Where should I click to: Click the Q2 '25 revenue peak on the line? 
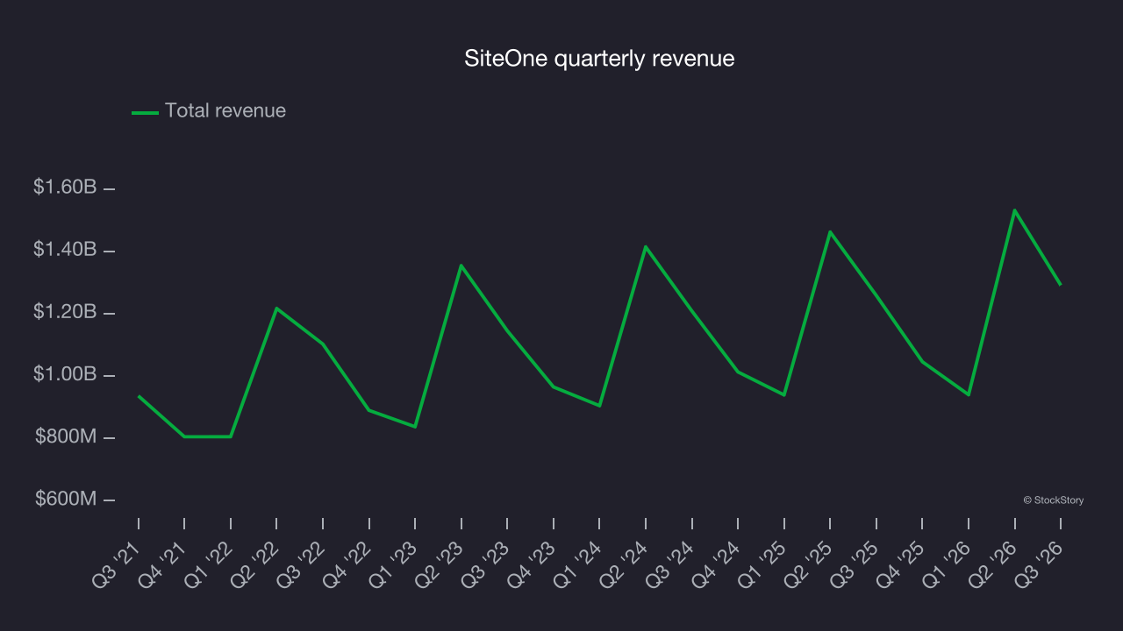click(x=830, y=232)
